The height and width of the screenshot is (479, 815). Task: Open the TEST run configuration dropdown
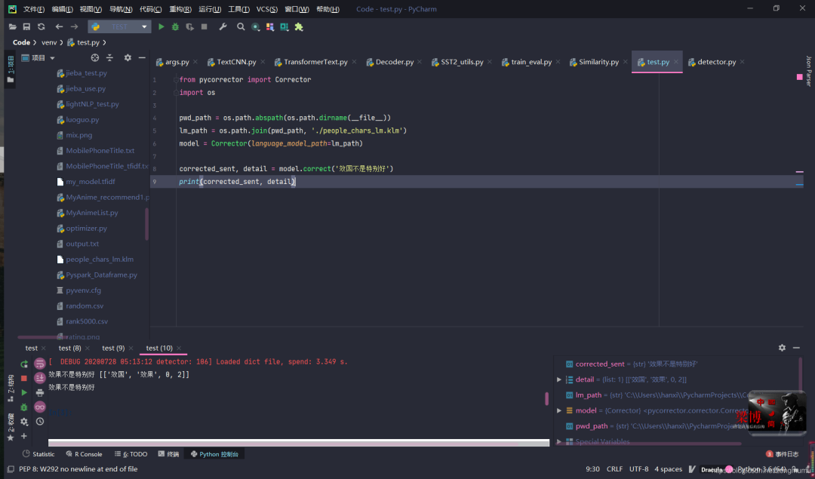[x=119, y=26]
